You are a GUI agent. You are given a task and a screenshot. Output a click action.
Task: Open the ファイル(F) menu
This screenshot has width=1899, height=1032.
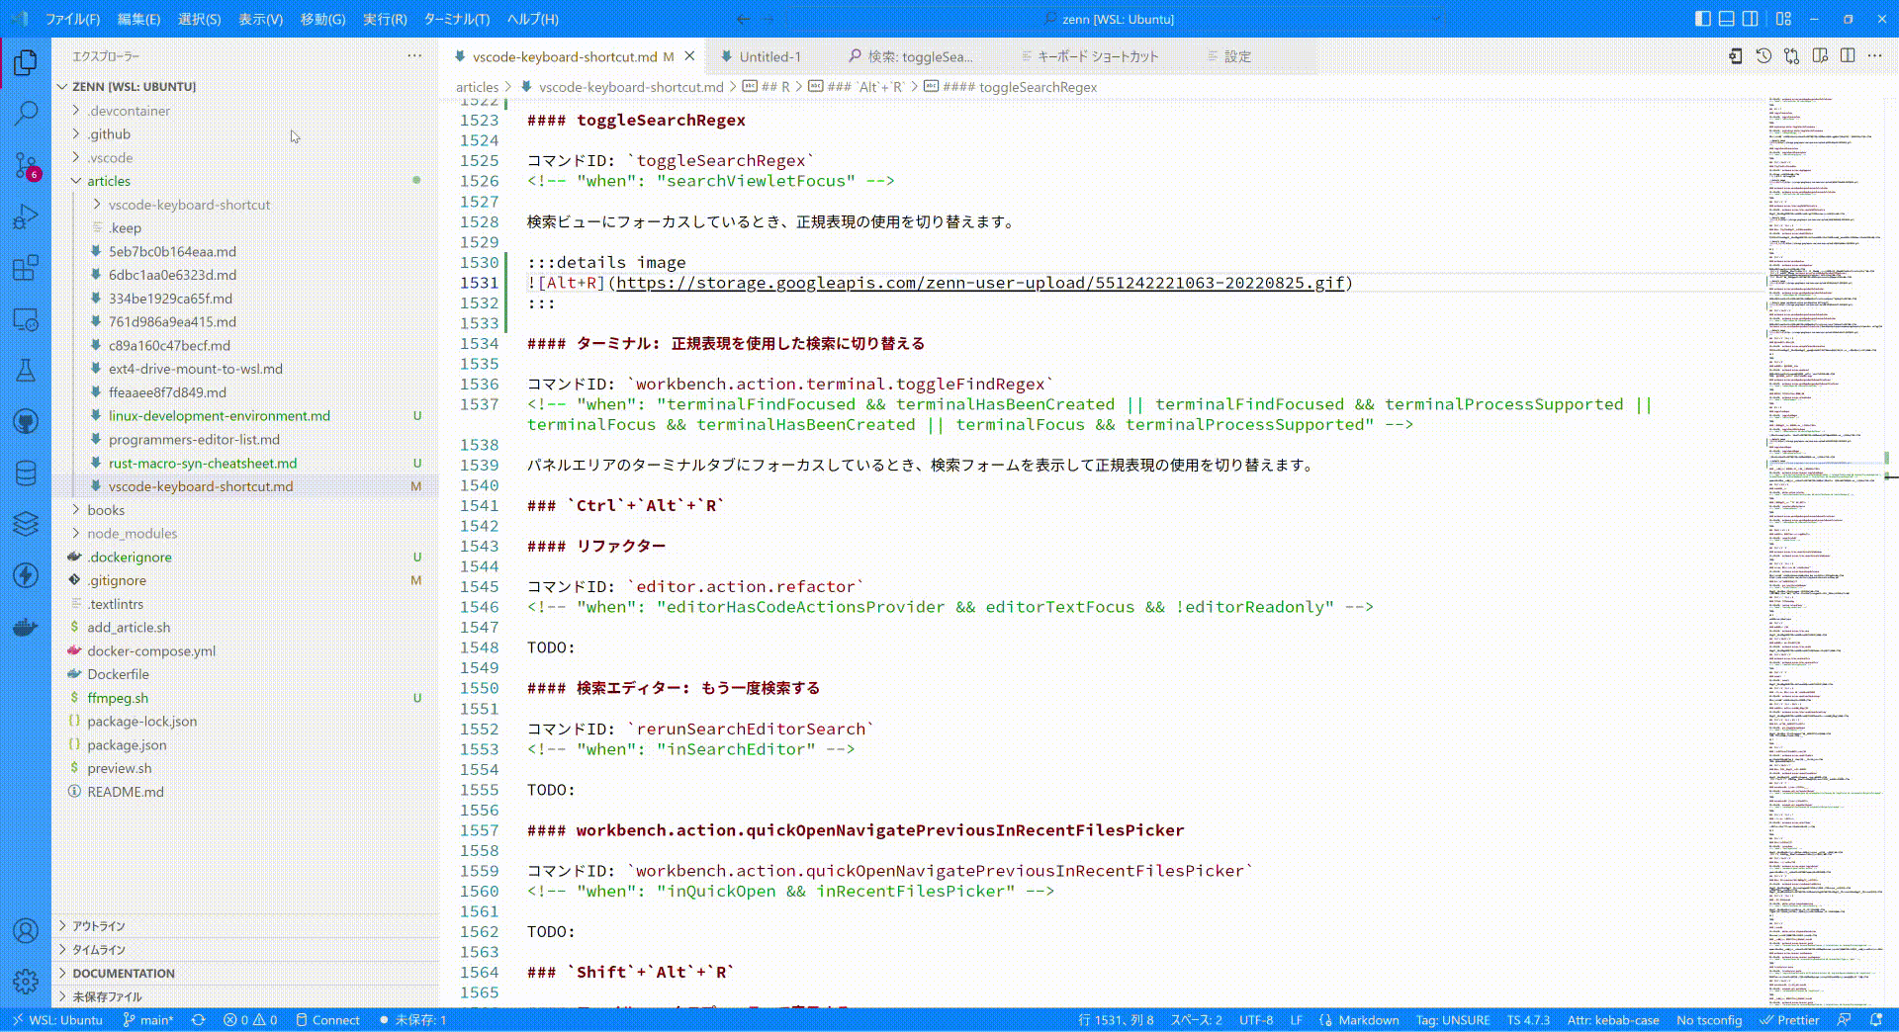(73, 19)
